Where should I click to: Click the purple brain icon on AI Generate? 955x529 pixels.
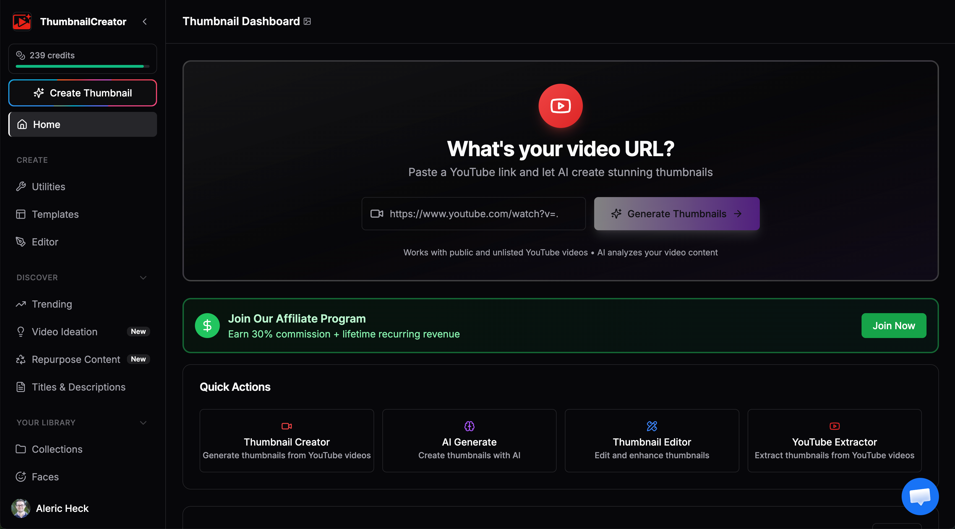[x=469, y=426]
